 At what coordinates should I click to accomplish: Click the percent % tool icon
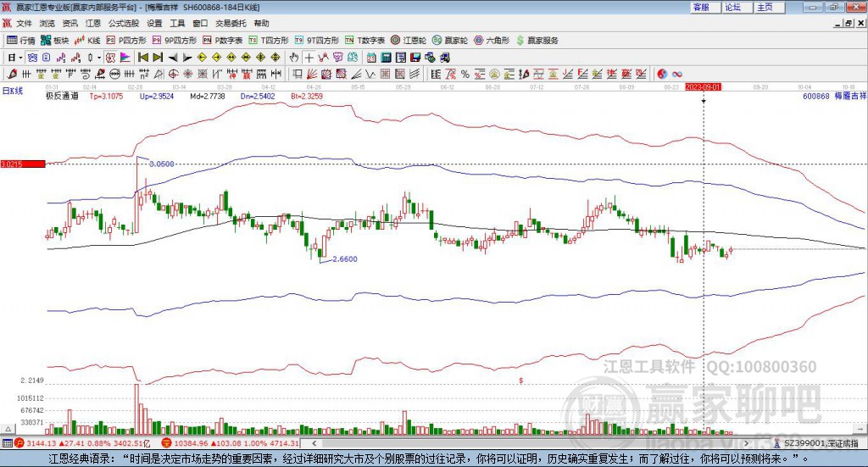click(x=465, y=74)
